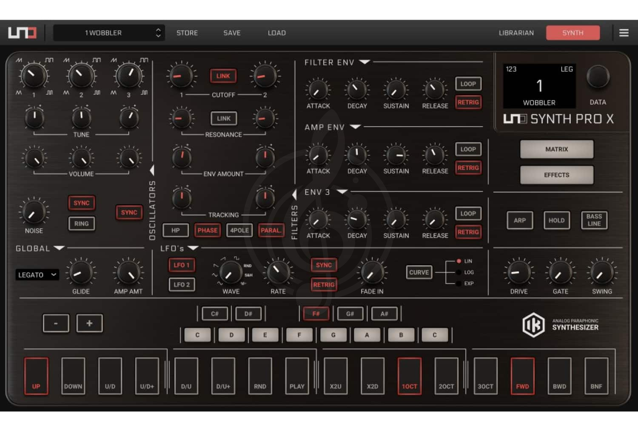Click the C# keyboard key
This screenshot has height=425, width=638.
215,314
